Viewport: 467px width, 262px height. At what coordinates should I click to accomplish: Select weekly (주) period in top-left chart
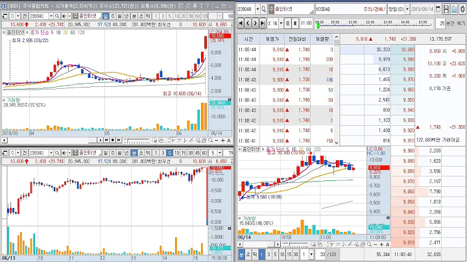113,16
